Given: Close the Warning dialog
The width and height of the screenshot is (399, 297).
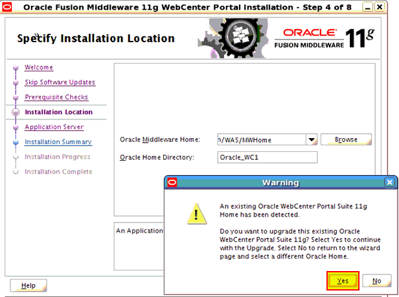Looking at the screenshot, I should point(389,183).
